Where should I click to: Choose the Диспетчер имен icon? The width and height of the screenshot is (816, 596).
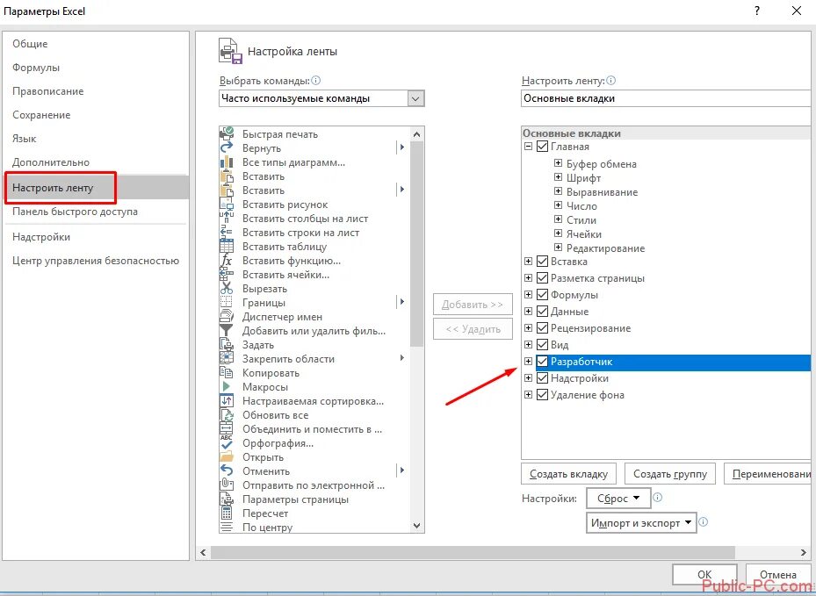click(x=227, y=316)
